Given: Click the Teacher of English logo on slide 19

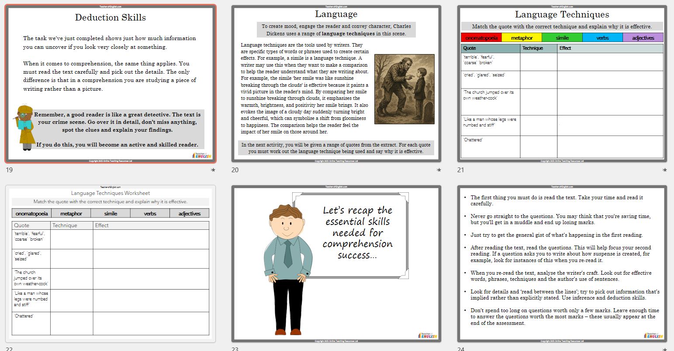Looking at the screenshot, I should click(202, 156).
